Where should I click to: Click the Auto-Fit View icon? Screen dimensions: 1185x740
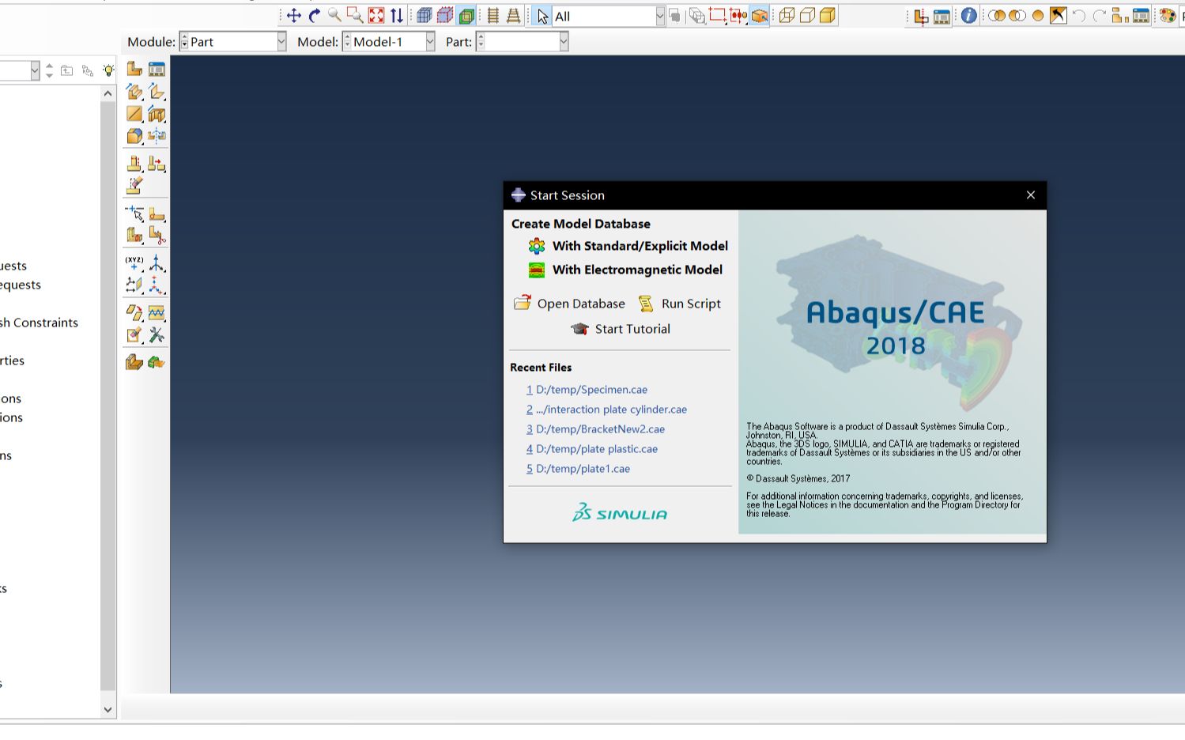[376, 16]
